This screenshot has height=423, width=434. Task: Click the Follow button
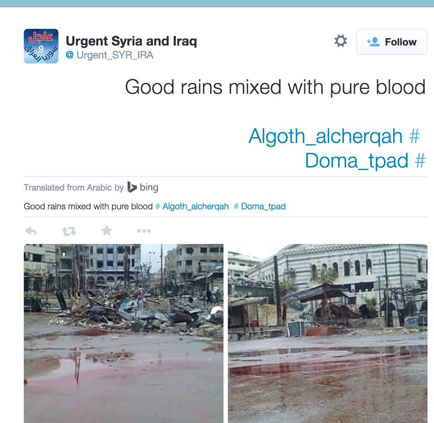(392, 42)
